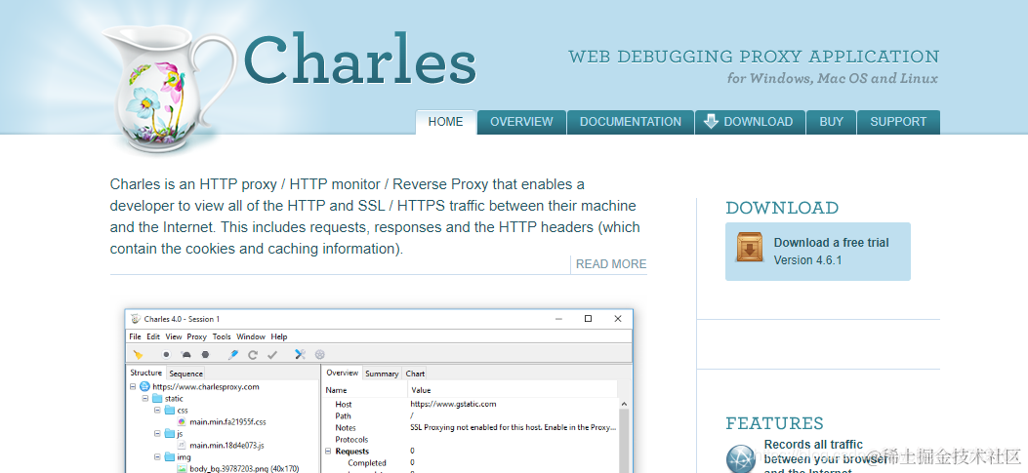Open the Help menu in Charles window
The height and width of the screenshot is (473, 1028).
pyautogui.click(x=279, y=336)
